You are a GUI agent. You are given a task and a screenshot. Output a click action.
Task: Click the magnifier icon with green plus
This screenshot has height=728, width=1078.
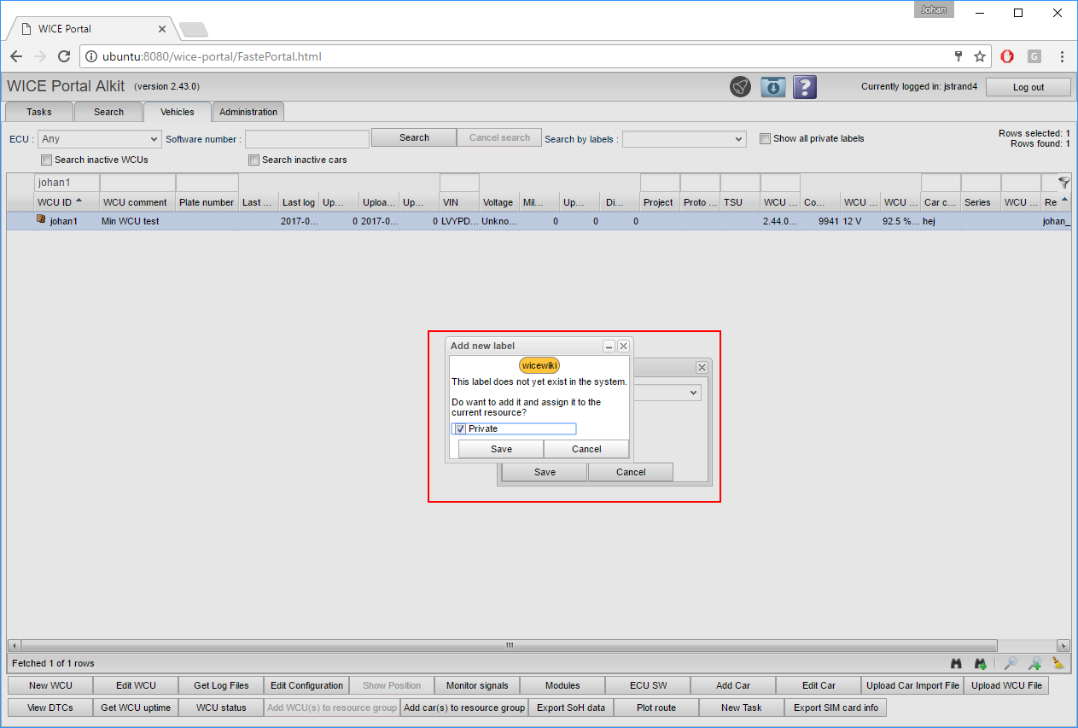point(1034,663)
